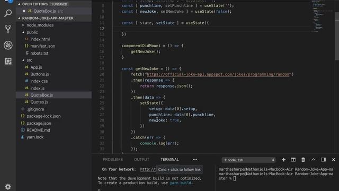The height and width of the screenshot is (191, 339).
Task: Collapse the src folder
Action: coord(23,60)
